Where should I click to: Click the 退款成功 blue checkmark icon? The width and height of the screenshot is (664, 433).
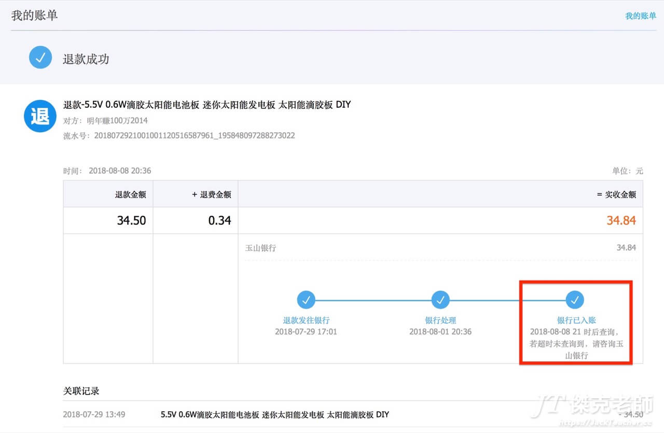40,58
